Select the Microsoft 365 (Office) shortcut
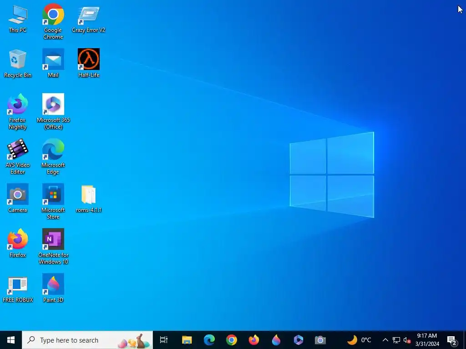Viewport: 466px width, 349px height. click(53, 112)
